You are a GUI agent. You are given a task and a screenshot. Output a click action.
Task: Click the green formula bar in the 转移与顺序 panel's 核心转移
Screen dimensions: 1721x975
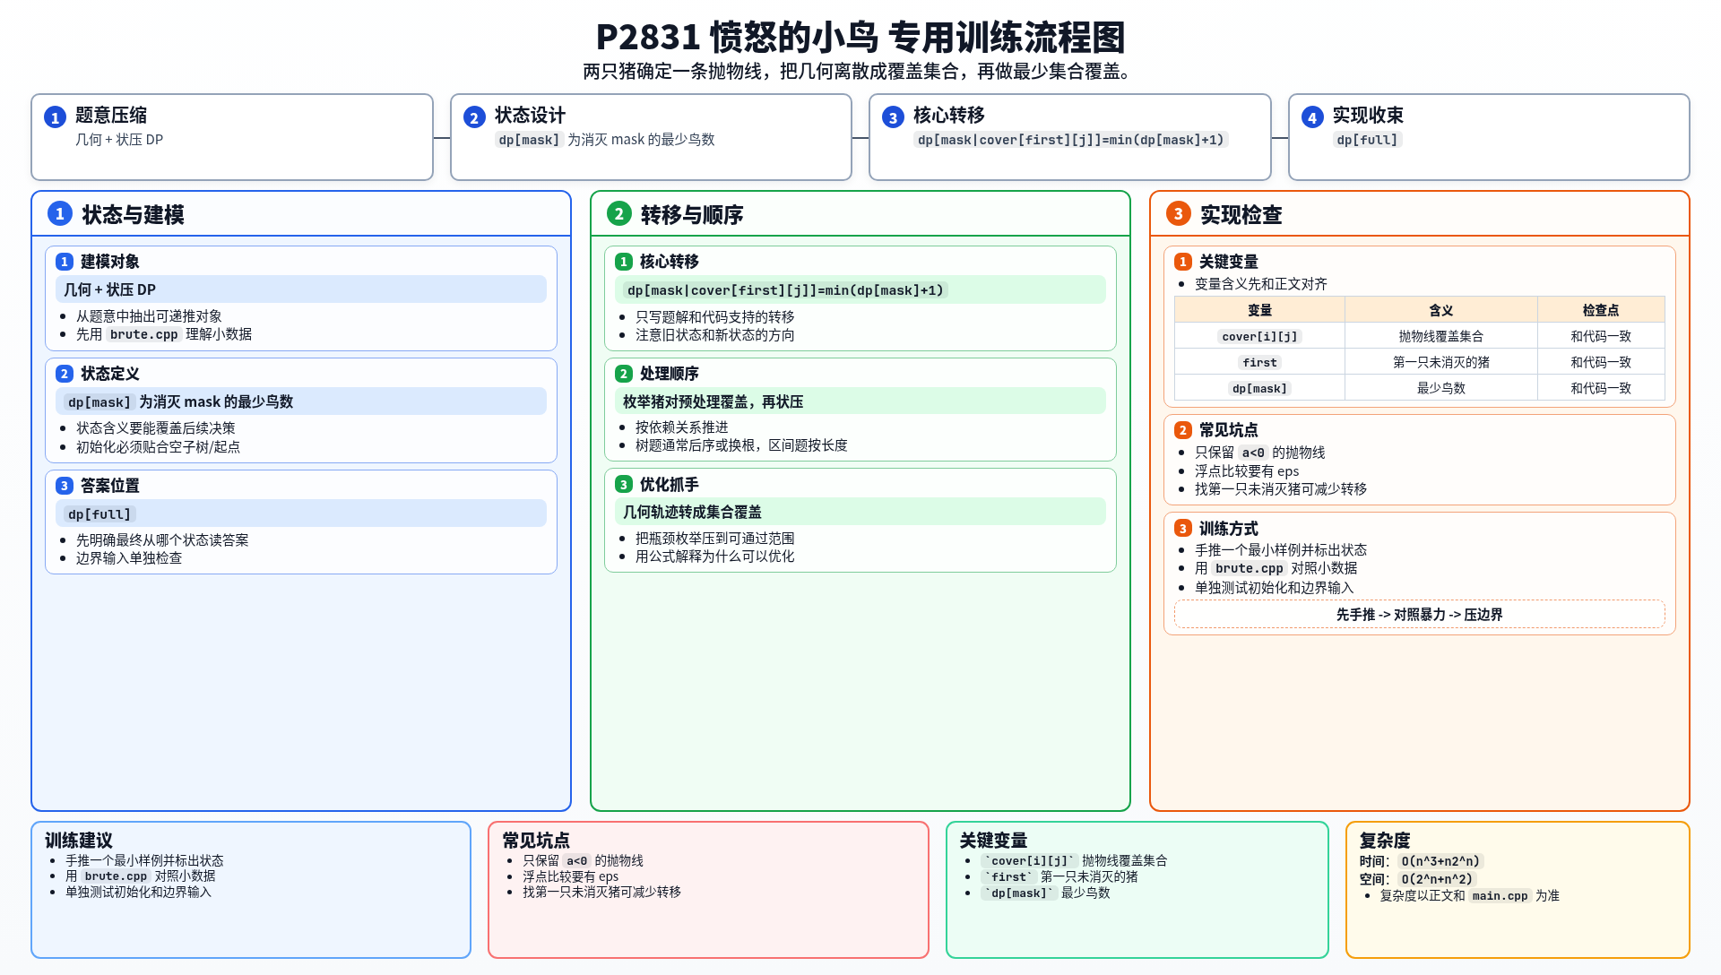860,290
